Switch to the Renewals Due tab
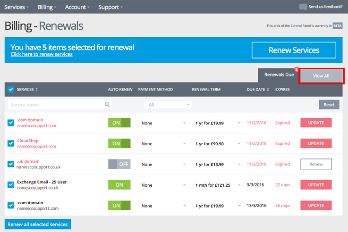The width and height of the screenshot is (348, 232). tap(279, 75)
